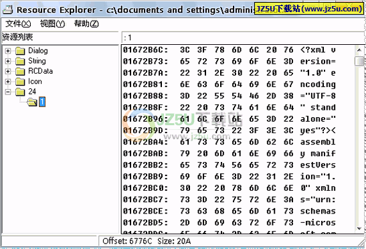Click address 01672BA4 in hex view
The width and height of the screenshot is (366, 249).
click(145, 142)
